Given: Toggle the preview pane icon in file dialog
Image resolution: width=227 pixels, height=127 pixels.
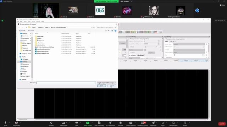Looking at the screenshot, I should [x=112, y=31].
